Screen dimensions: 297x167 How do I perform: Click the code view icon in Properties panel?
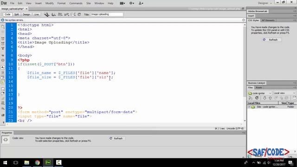pos(6,140)
